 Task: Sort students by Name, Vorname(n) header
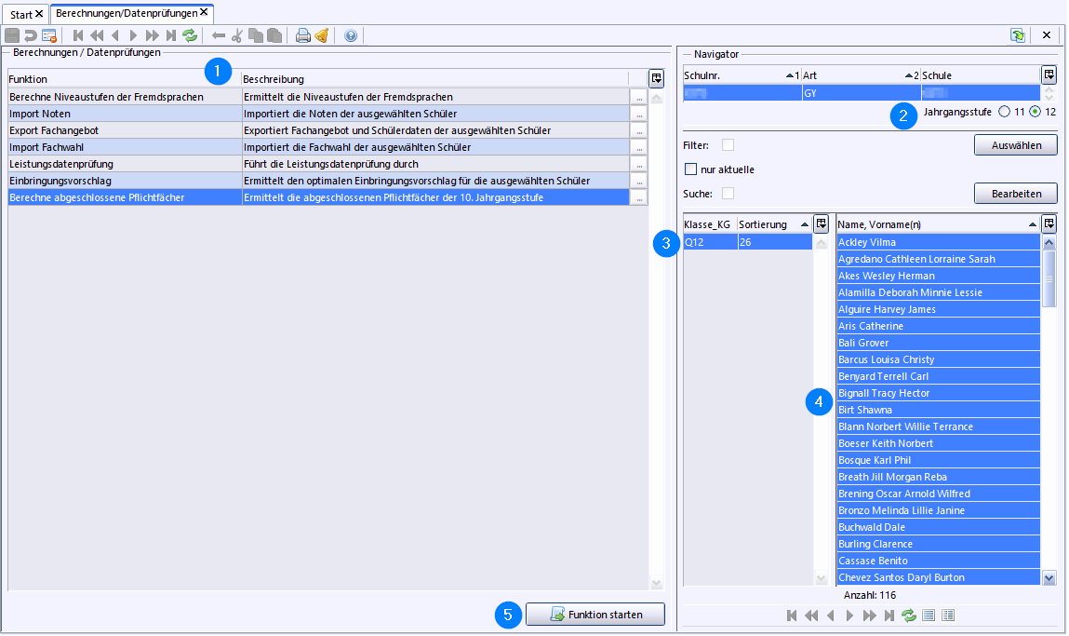(x=938, y=224)
